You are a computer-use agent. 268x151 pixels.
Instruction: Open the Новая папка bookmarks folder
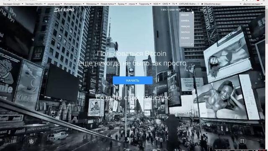coord(108,4)
